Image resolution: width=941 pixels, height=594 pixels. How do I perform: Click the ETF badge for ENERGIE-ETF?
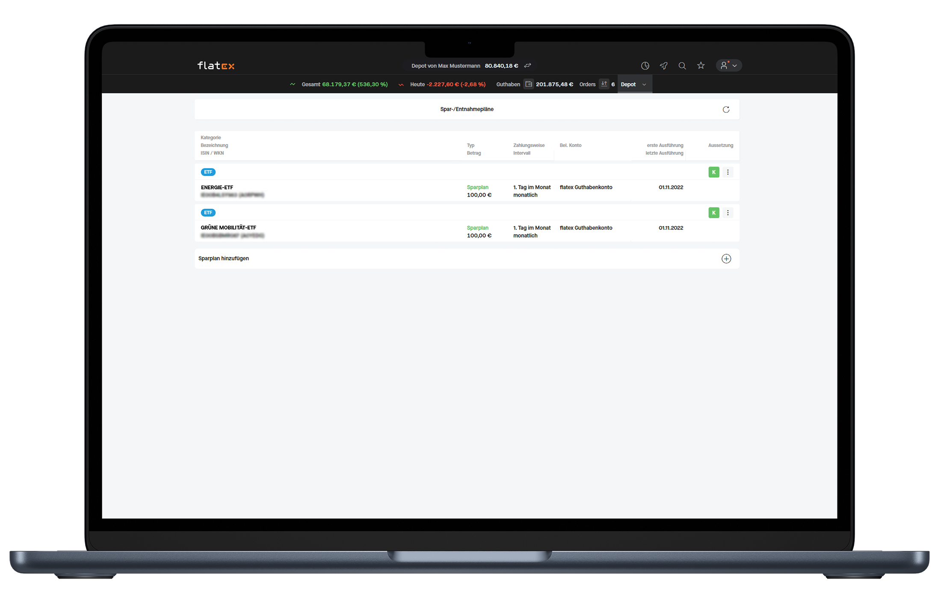coord(208,172)
